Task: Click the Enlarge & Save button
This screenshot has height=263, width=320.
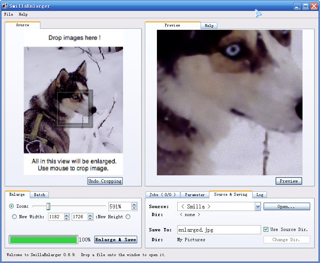Action: click(x=116, y=239)
